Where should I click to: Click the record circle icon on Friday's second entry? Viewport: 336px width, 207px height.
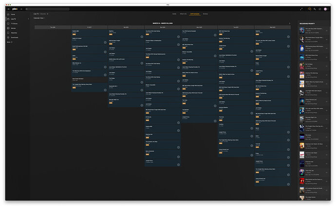coord(105,42)
